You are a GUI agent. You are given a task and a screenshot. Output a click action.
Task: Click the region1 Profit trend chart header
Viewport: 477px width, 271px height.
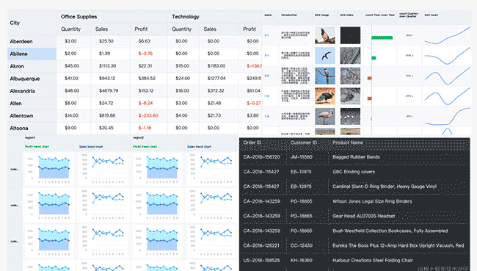37,147
